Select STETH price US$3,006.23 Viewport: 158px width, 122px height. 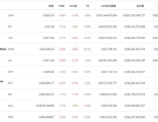pyautogui.click(x=47, y=49)
